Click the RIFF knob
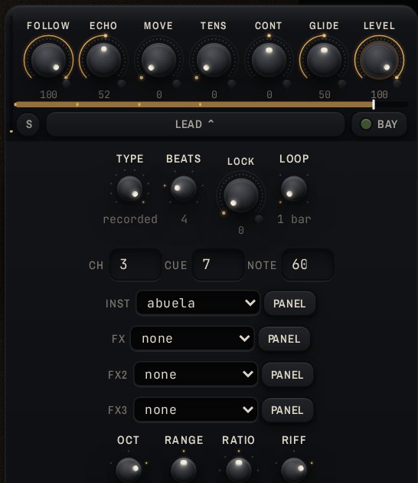Viewport: 418px width, 483px height. click(294, 471)
